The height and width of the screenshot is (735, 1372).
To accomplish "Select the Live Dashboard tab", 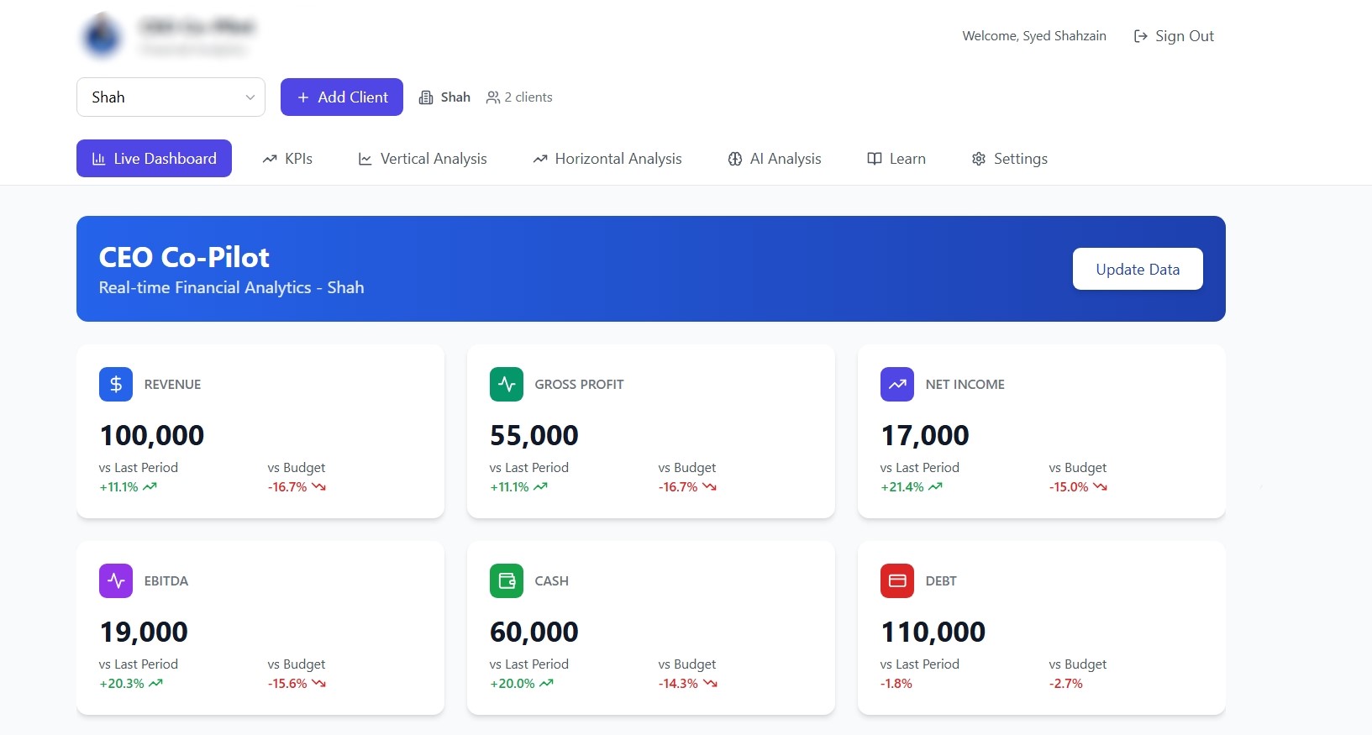I will click(x=154, y=159).
